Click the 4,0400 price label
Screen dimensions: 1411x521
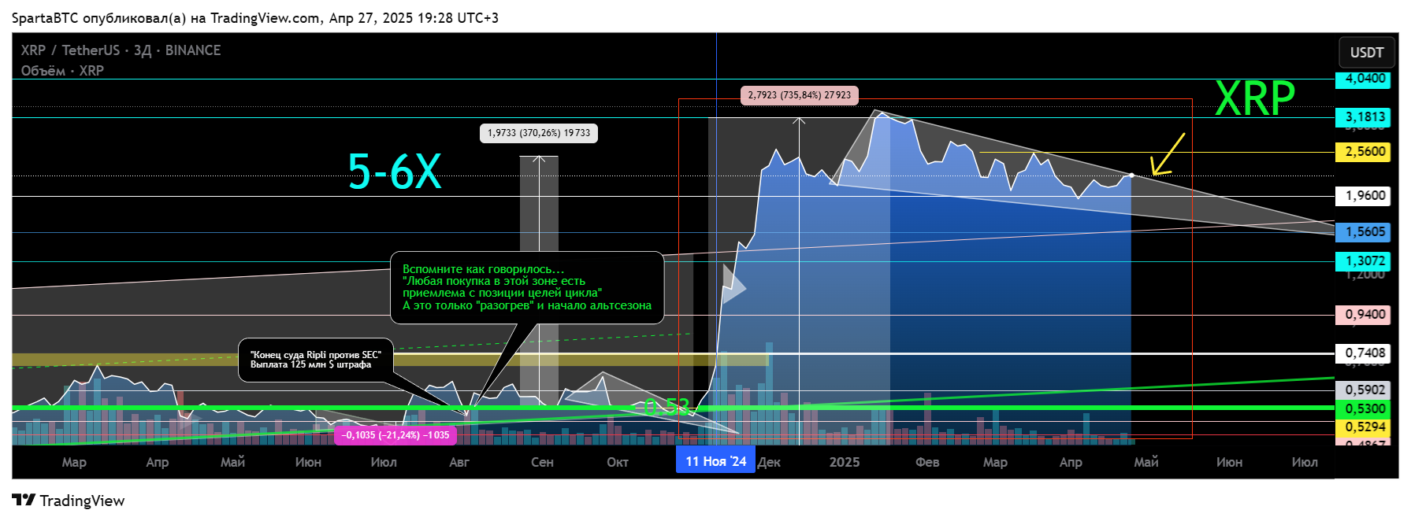1365,79
